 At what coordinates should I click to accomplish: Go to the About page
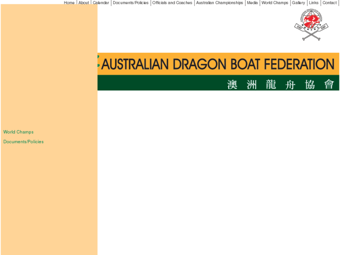tap(84, 3)
